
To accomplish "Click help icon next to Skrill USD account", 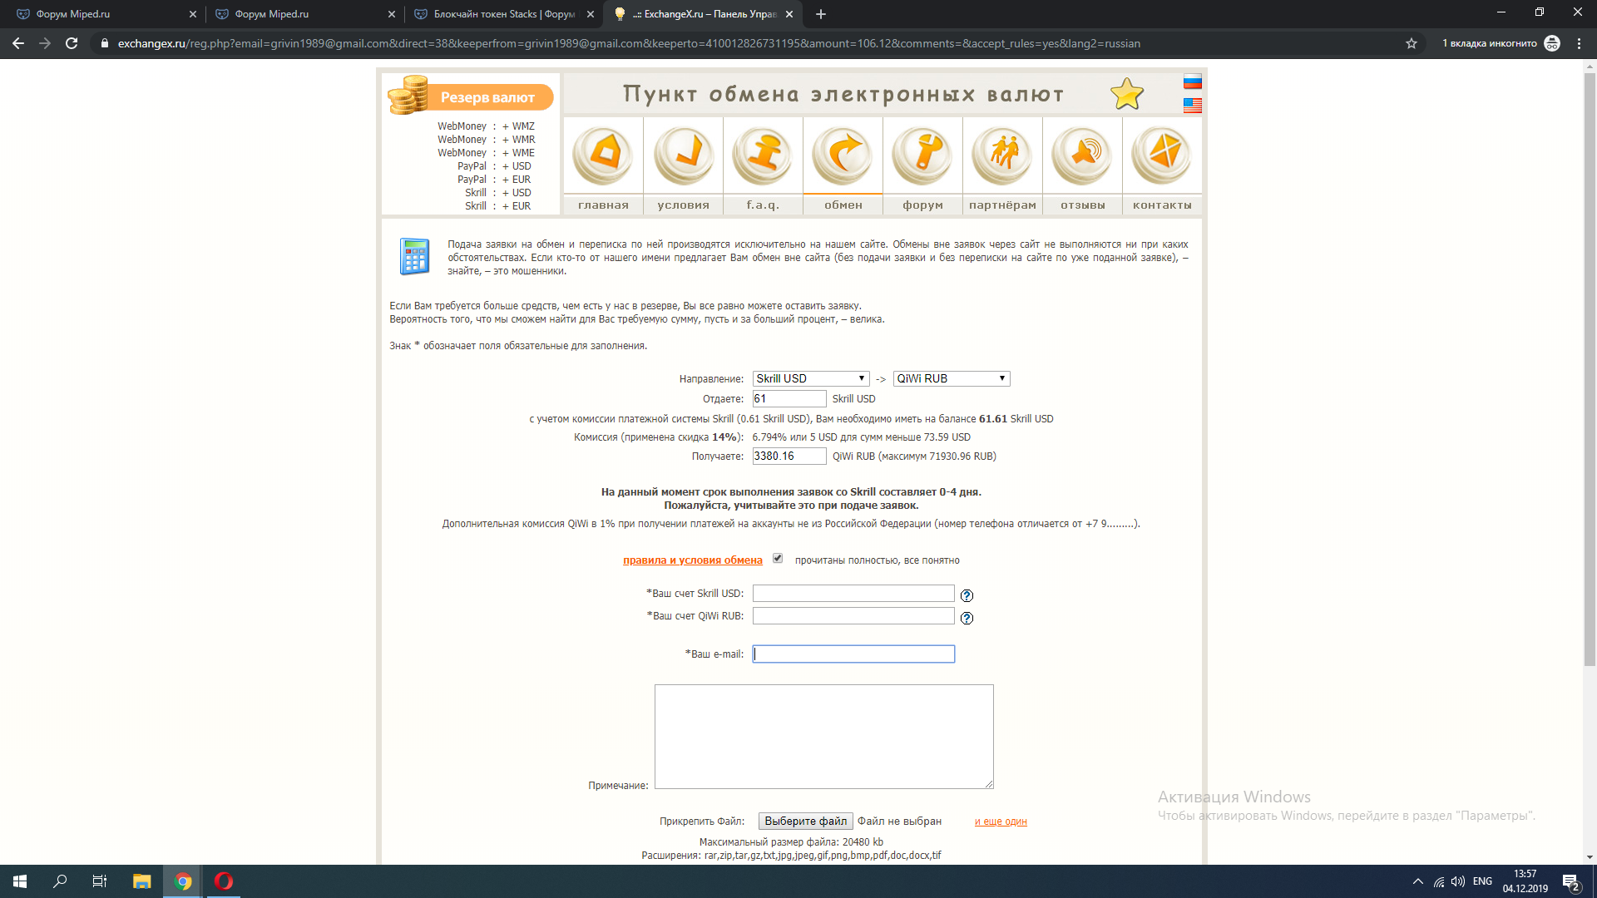I will click(x=967, y=595).
